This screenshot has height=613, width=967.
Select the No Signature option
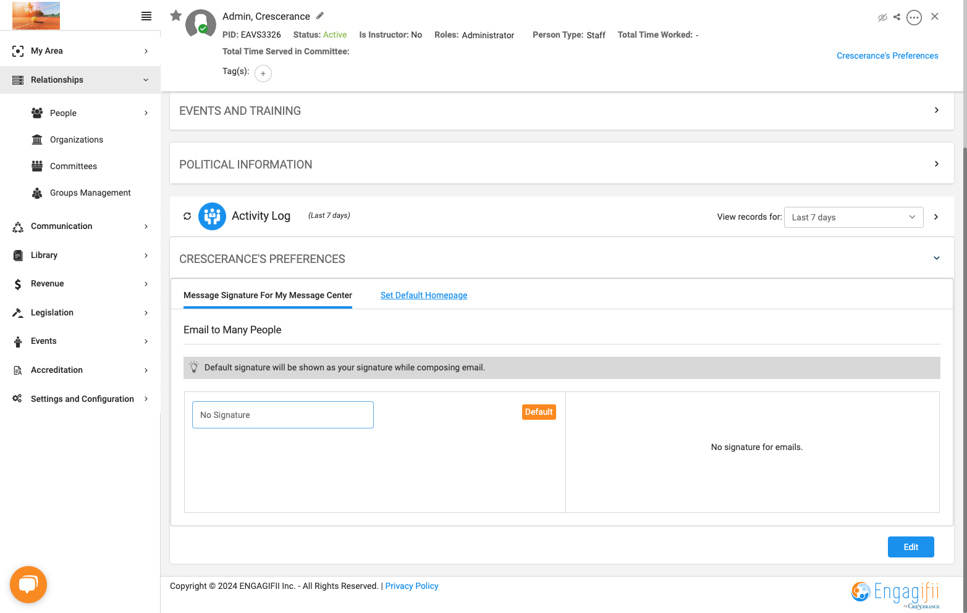pos(283,415)
